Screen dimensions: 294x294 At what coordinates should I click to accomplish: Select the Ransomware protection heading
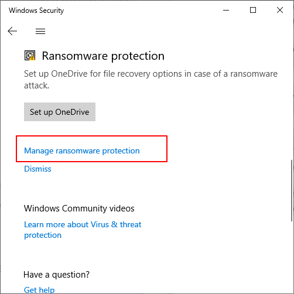[x=103, y=56]
